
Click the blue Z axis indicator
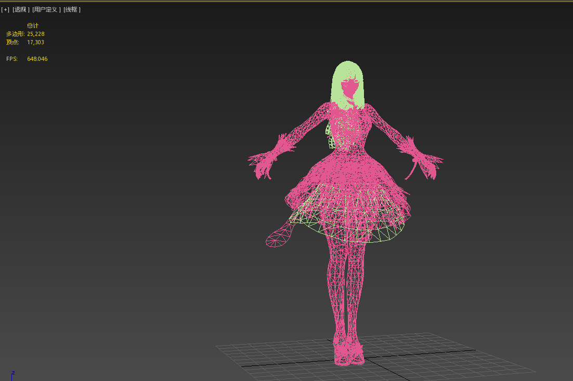coord(12,374)
